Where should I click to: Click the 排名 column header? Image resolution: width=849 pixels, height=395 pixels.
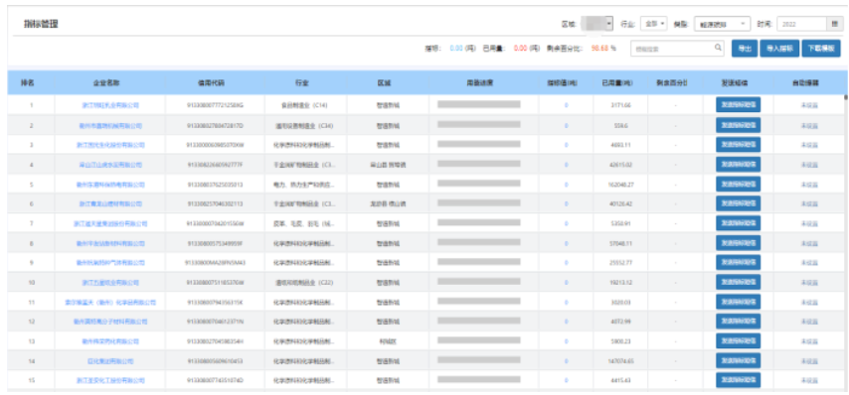coord(28,83)
